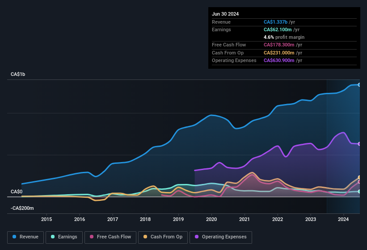
Task: Click the 2016 x-axis label
Action: [80, 219]
